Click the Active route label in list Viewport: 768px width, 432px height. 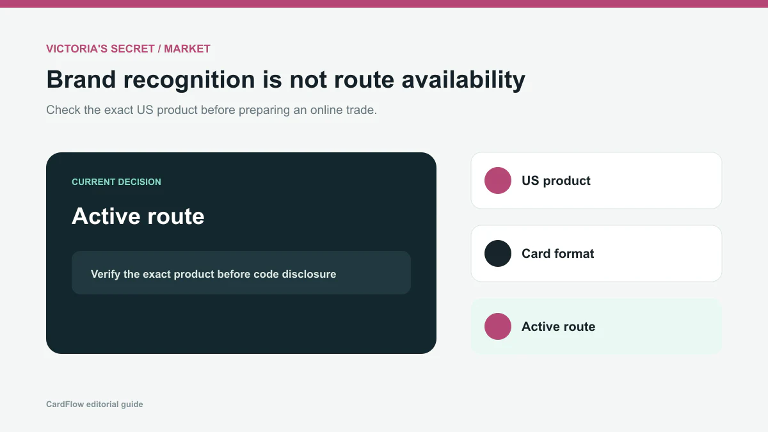pyautogui.click(x=558, y=326)
